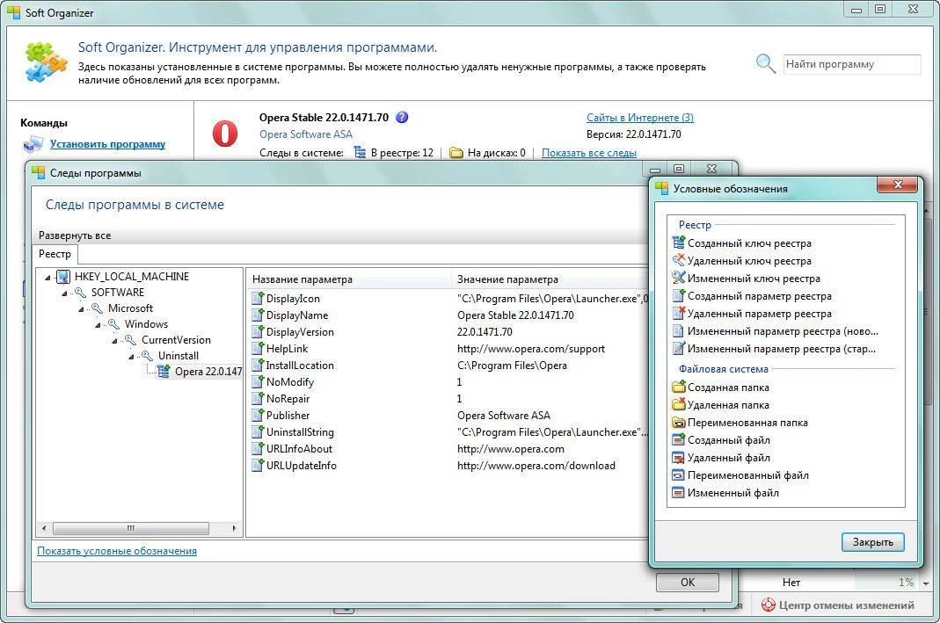Click the Центр отмены изменений label
This screenshot has height=623, width=940.
click(847, 605)
